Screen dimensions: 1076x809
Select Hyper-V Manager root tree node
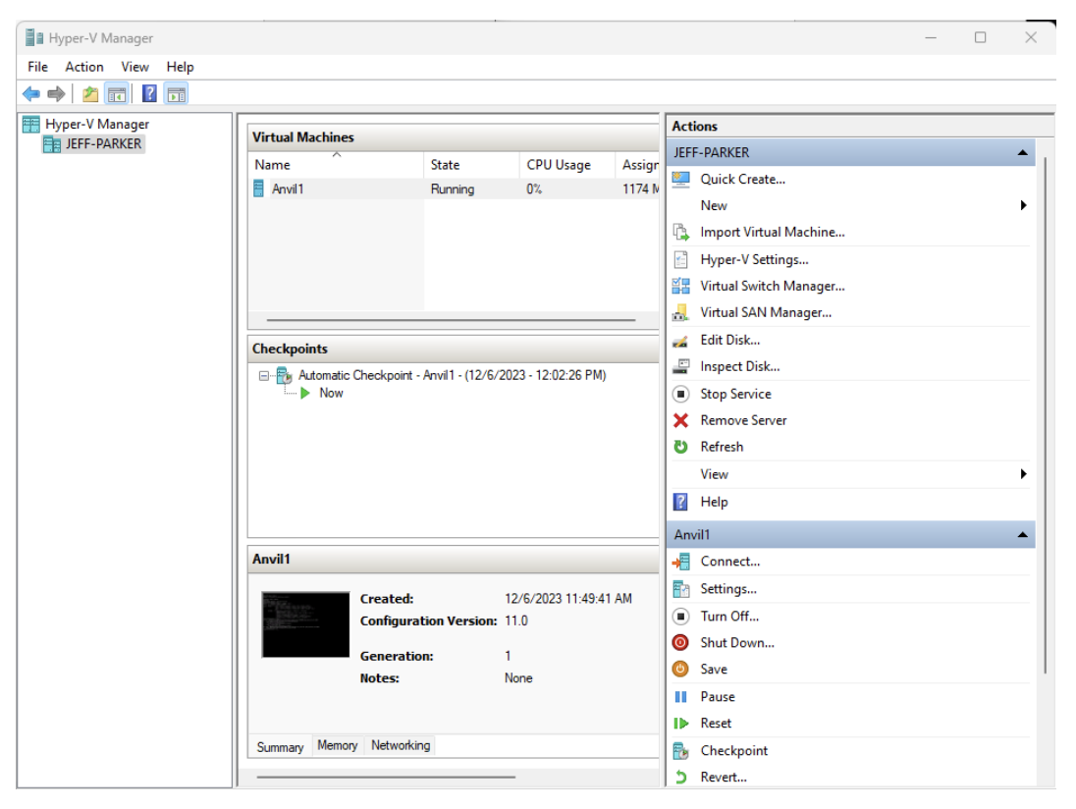pos(97,125)
